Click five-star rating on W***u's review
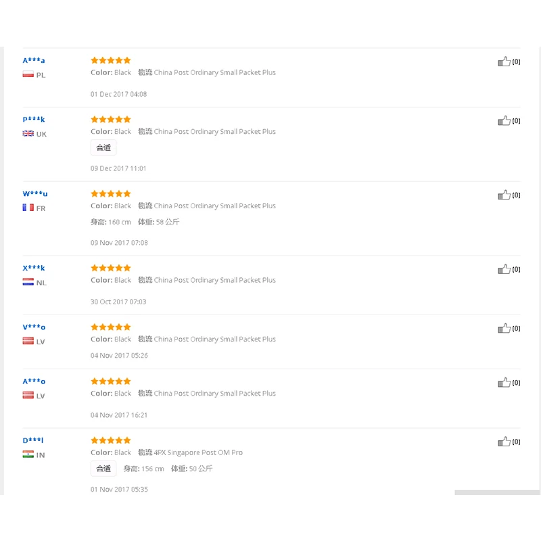This screenshot has width=541, height=541. pyautogui.click(x=111, y=194)
